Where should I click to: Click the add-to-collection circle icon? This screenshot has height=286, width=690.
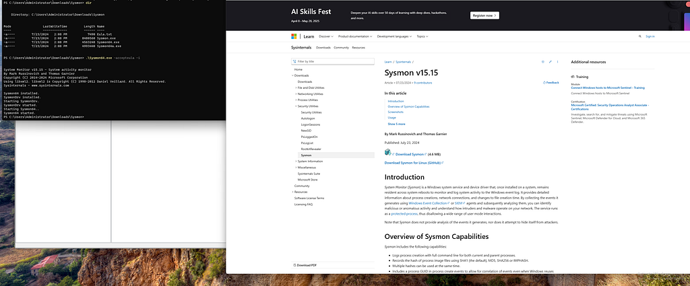542,62
